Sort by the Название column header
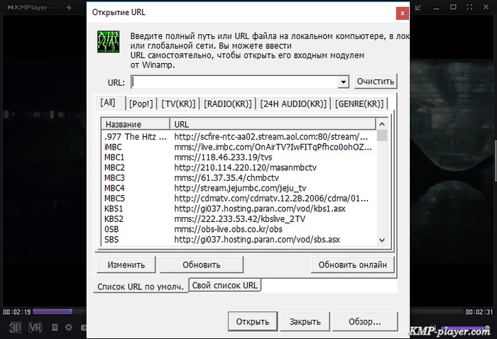 click(x=136, y=124)
